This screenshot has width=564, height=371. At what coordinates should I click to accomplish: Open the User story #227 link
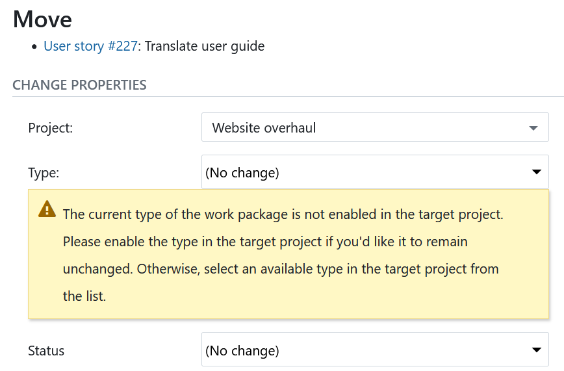[90, 46]
